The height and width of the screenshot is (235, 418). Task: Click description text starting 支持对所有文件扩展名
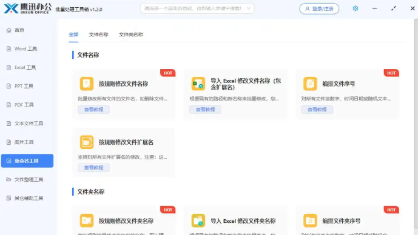123,157
